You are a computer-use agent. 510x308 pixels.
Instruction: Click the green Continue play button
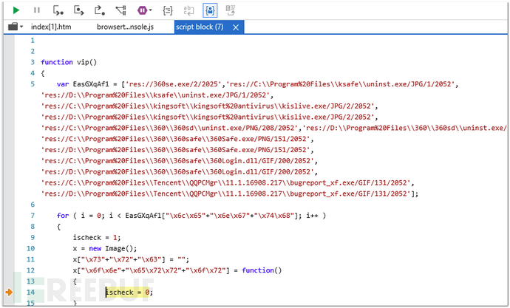pos(16,10)
